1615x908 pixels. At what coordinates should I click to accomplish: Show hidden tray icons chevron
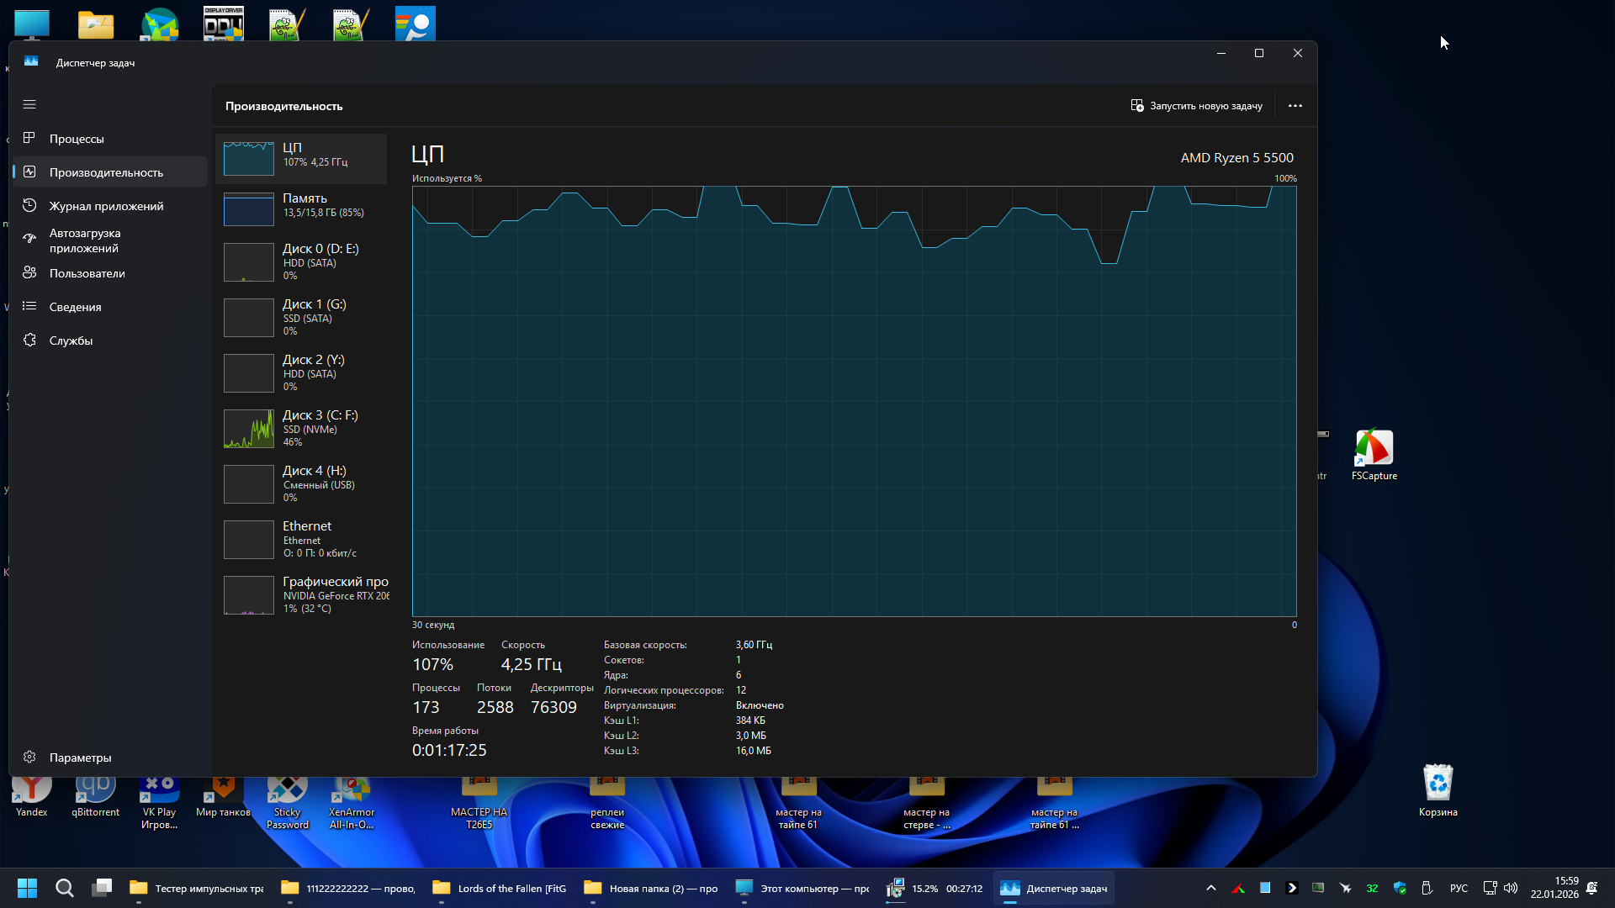[x=1210, y=888]
